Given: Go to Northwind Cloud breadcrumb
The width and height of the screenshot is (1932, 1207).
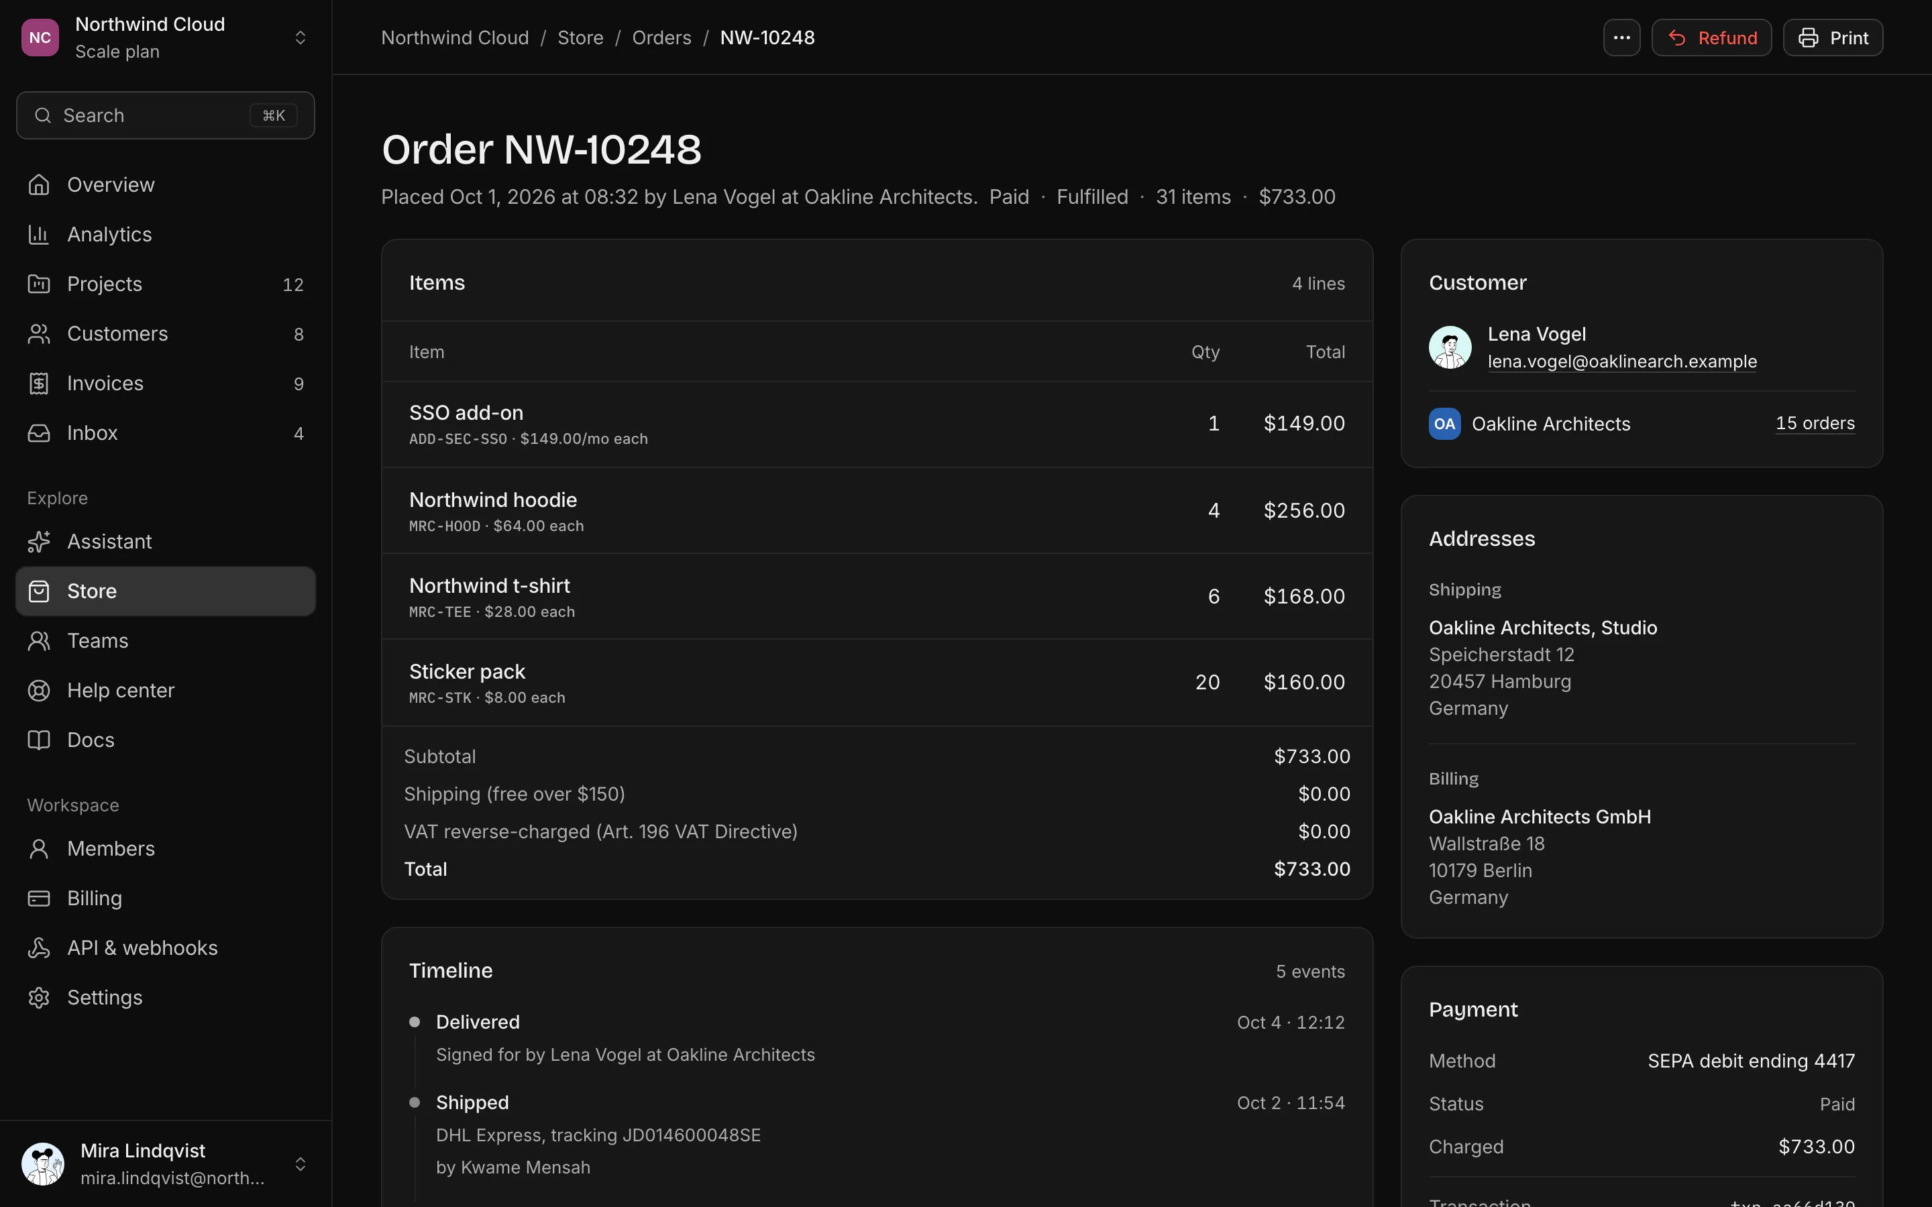Looking at the screenshot, I should (455, 38).
